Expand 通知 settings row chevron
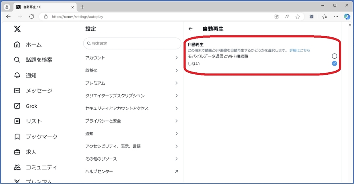 click(x=177, y=133)
